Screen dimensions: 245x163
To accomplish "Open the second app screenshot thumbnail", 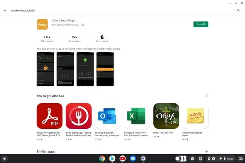I will tap(65, 69).
